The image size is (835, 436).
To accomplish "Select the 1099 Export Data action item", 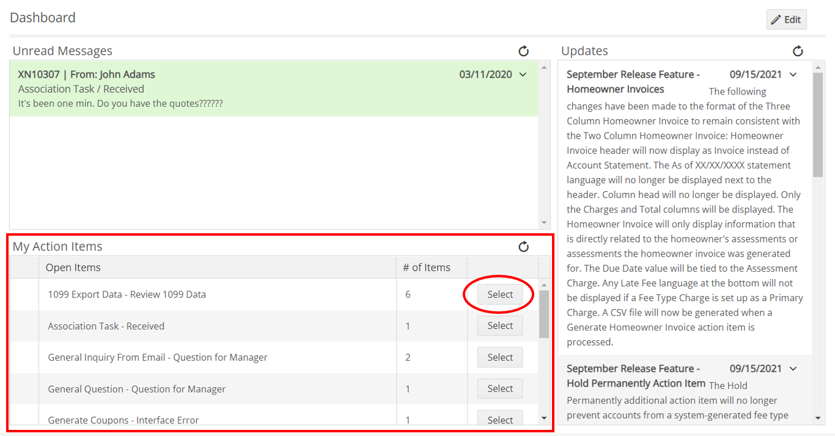I will click(x=499, y=294).
